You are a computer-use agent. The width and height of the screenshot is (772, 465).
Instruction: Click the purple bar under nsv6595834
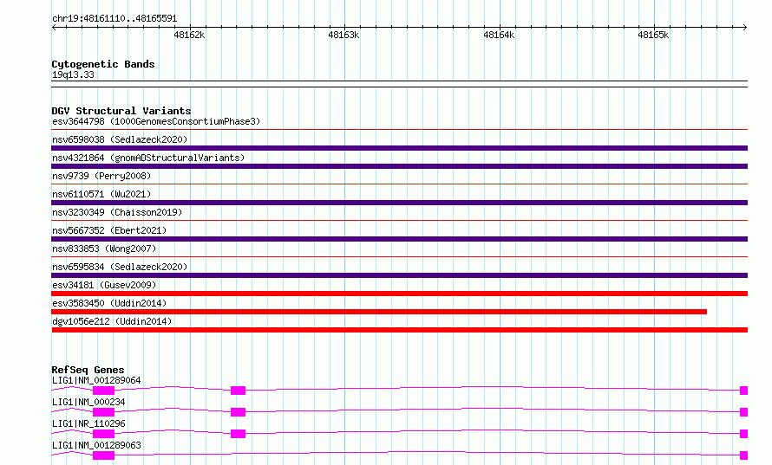point(399,275)
